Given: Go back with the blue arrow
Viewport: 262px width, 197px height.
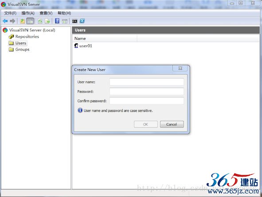Looking at the screenshot, I should 5,21.
